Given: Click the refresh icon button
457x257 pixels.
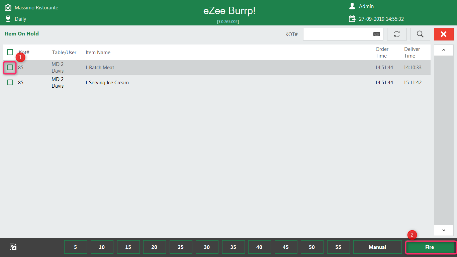Looking at the screenshot, I should (397, 34).
